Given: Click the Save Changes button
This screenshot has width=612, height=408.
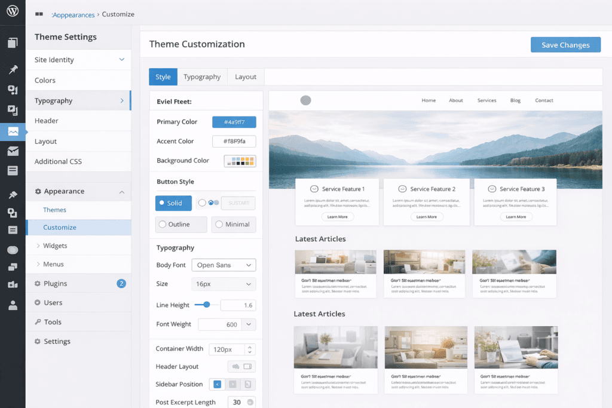Looking at the screenshot, I should click(x=565, y=44).
